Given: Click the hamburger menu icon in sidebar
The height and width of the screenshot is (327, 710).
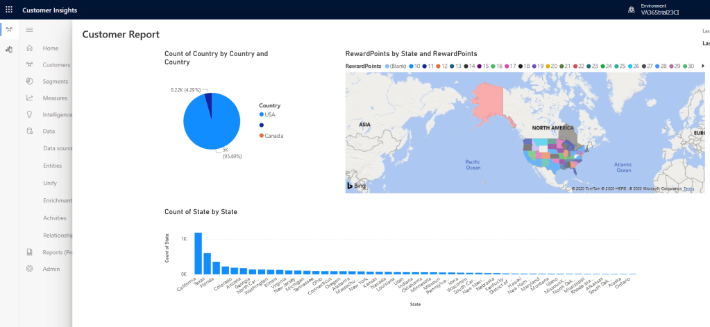Looking at the screenshot, I should coord(30,29).
